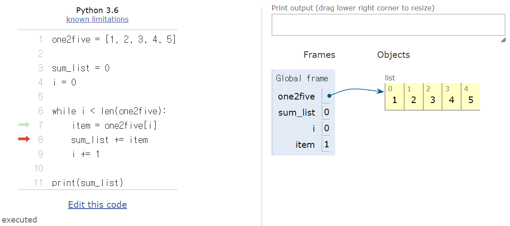510x226 pixels.
Task: Click list element at index 2
Action: click(432, 100)
